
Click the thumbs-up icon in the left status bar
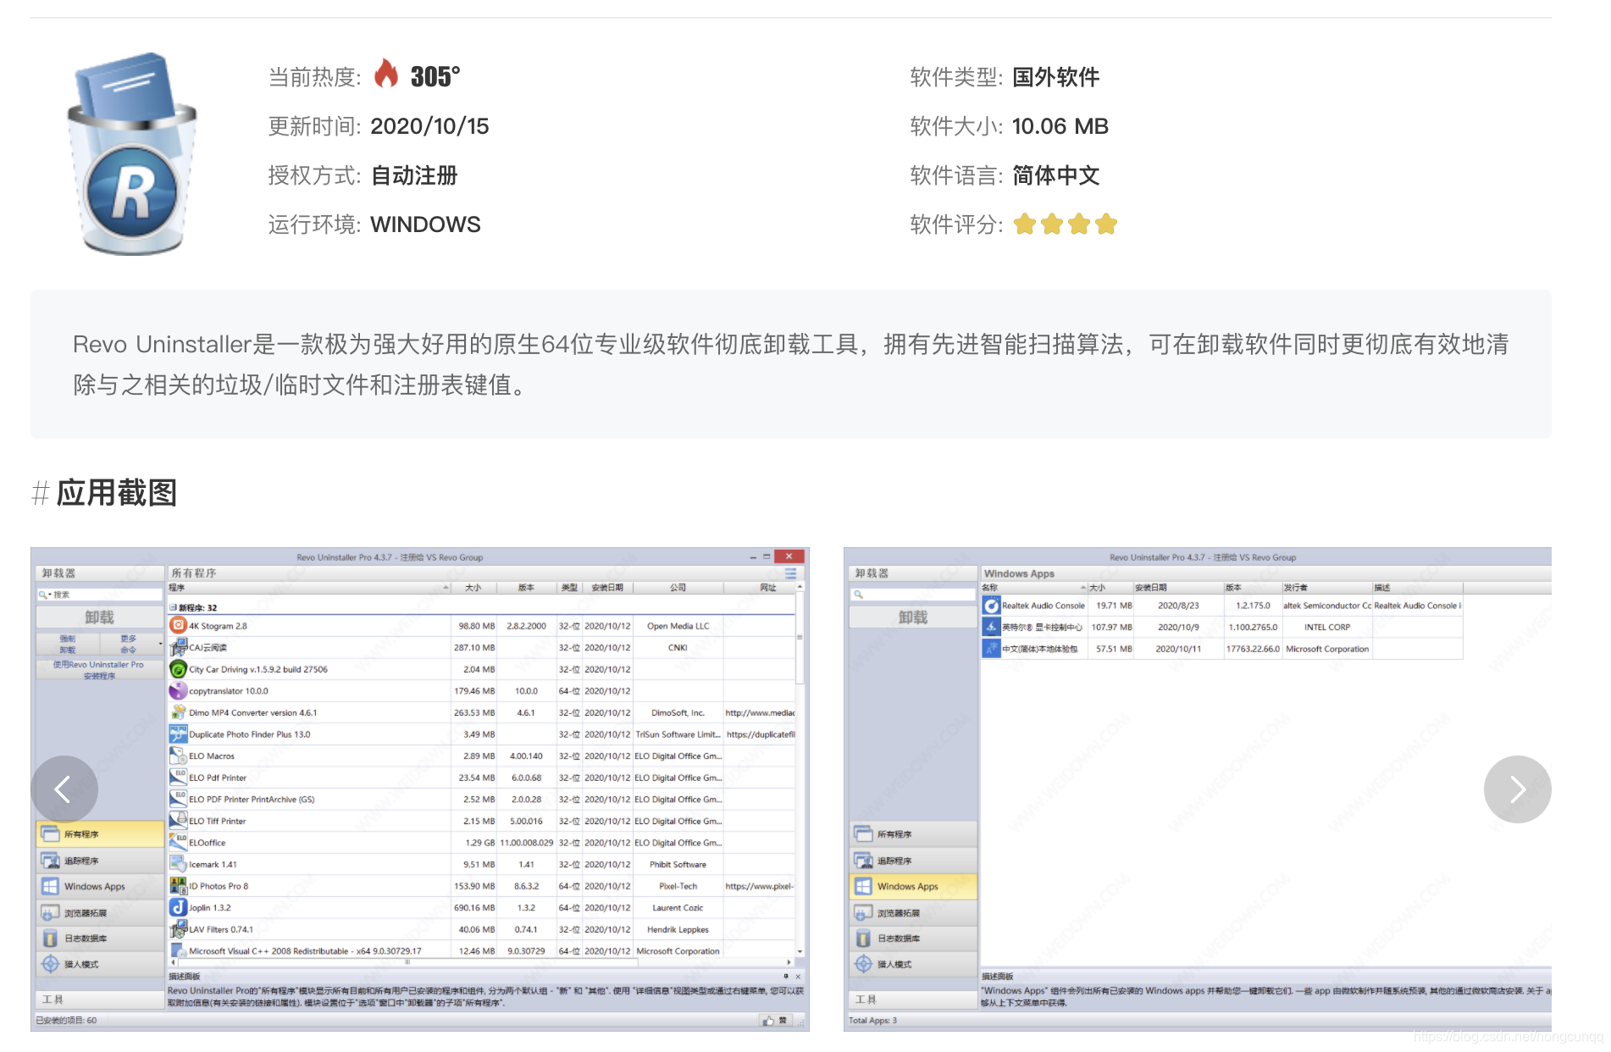pyautogui.click(x=768, y=1021)
